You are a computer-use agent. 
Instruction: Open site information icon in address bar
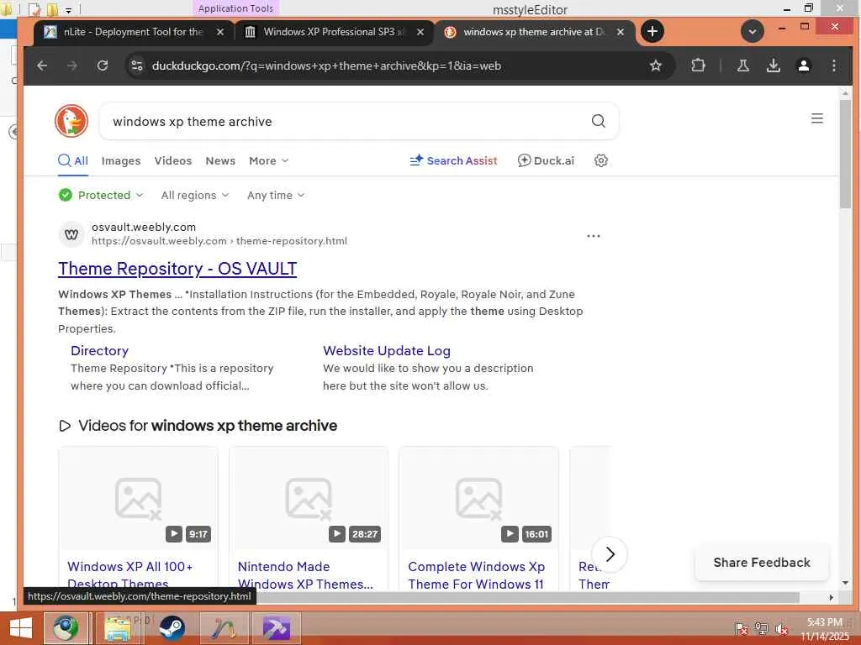(x=137, y=66)
